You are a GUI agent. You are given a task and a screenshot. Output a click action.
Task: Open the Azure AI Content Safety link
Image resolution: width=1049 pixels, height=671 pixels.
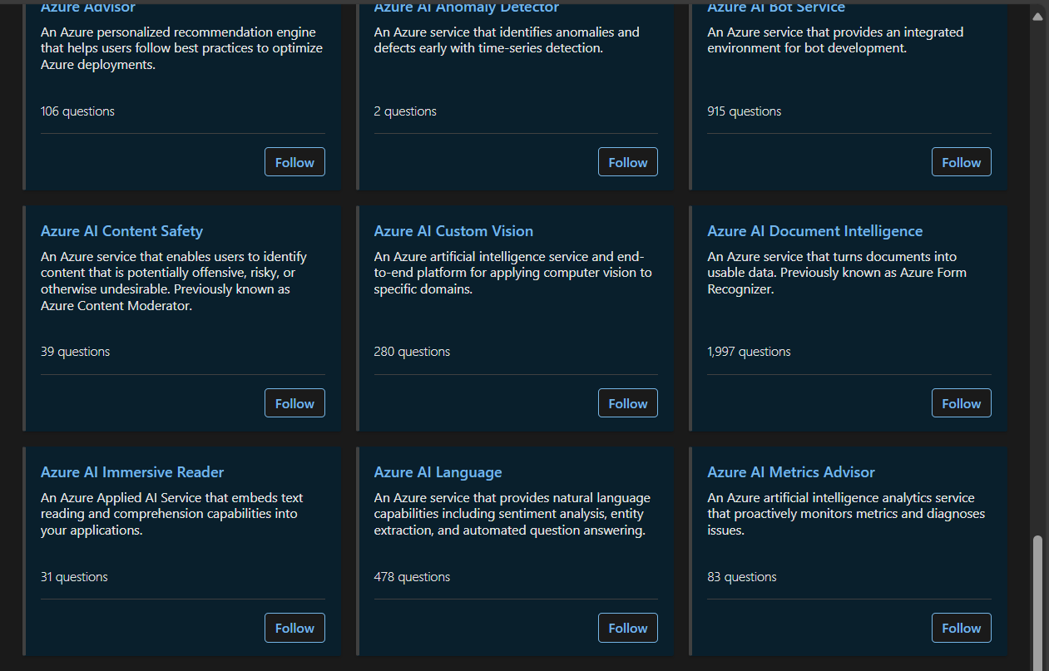(x=121, y=231)
